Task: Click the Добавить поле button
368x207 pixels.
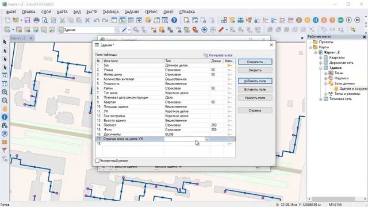Action: point(255,81)
